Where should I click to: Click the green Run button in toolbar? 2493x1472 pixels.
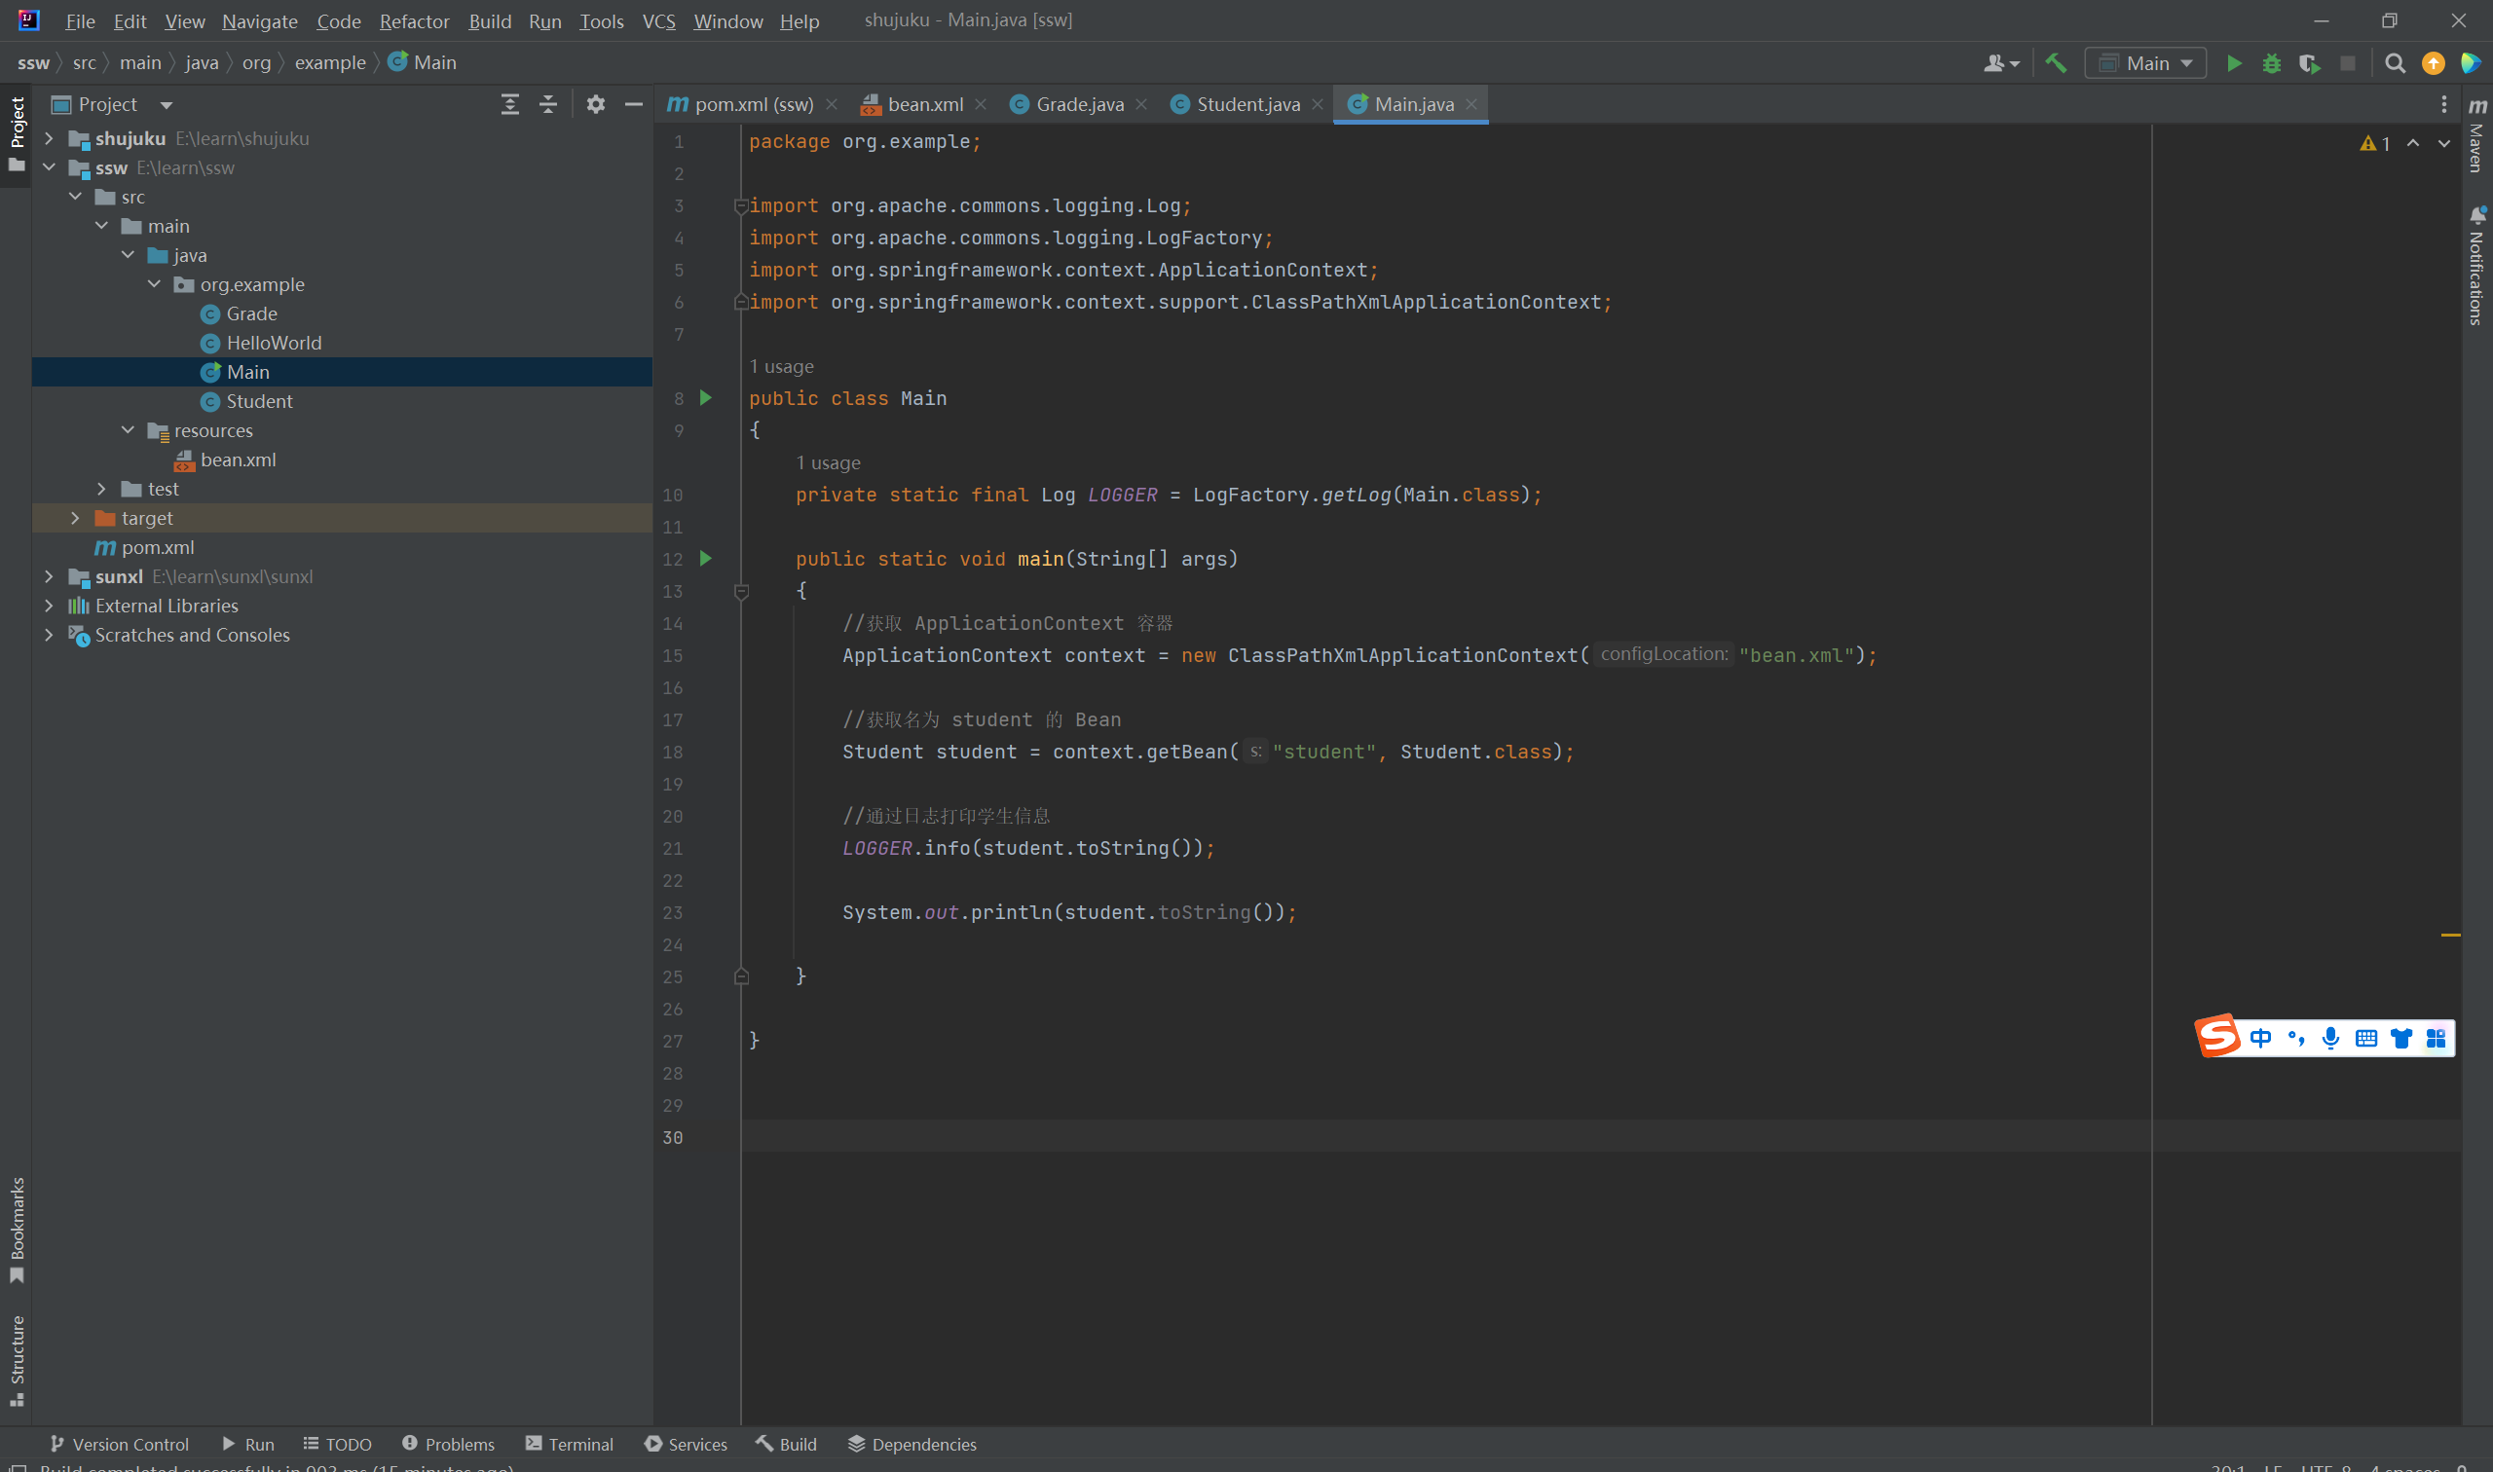(2233, 63)
